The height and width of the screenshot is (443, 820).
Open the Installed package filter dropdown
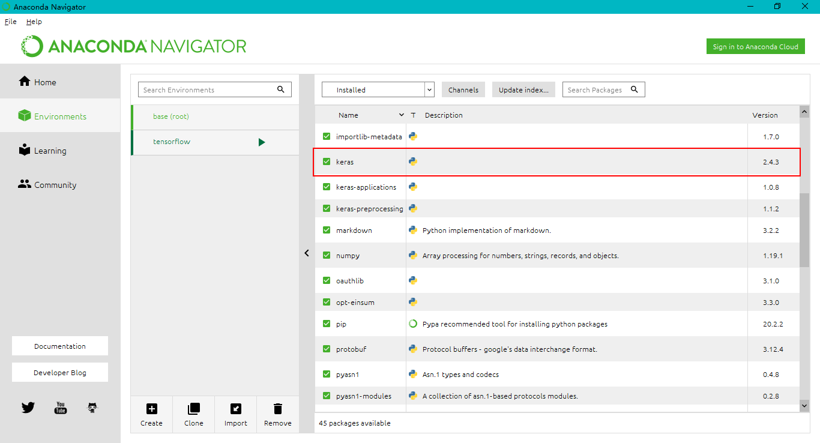coord(378,89)
